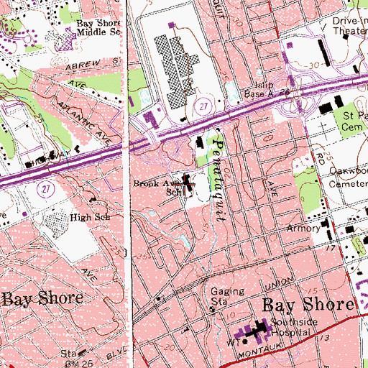Select the "Southside Hospital" label

point(294,327)
